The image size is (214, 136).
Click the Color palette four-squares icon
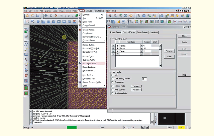click(x=136, y=21)
